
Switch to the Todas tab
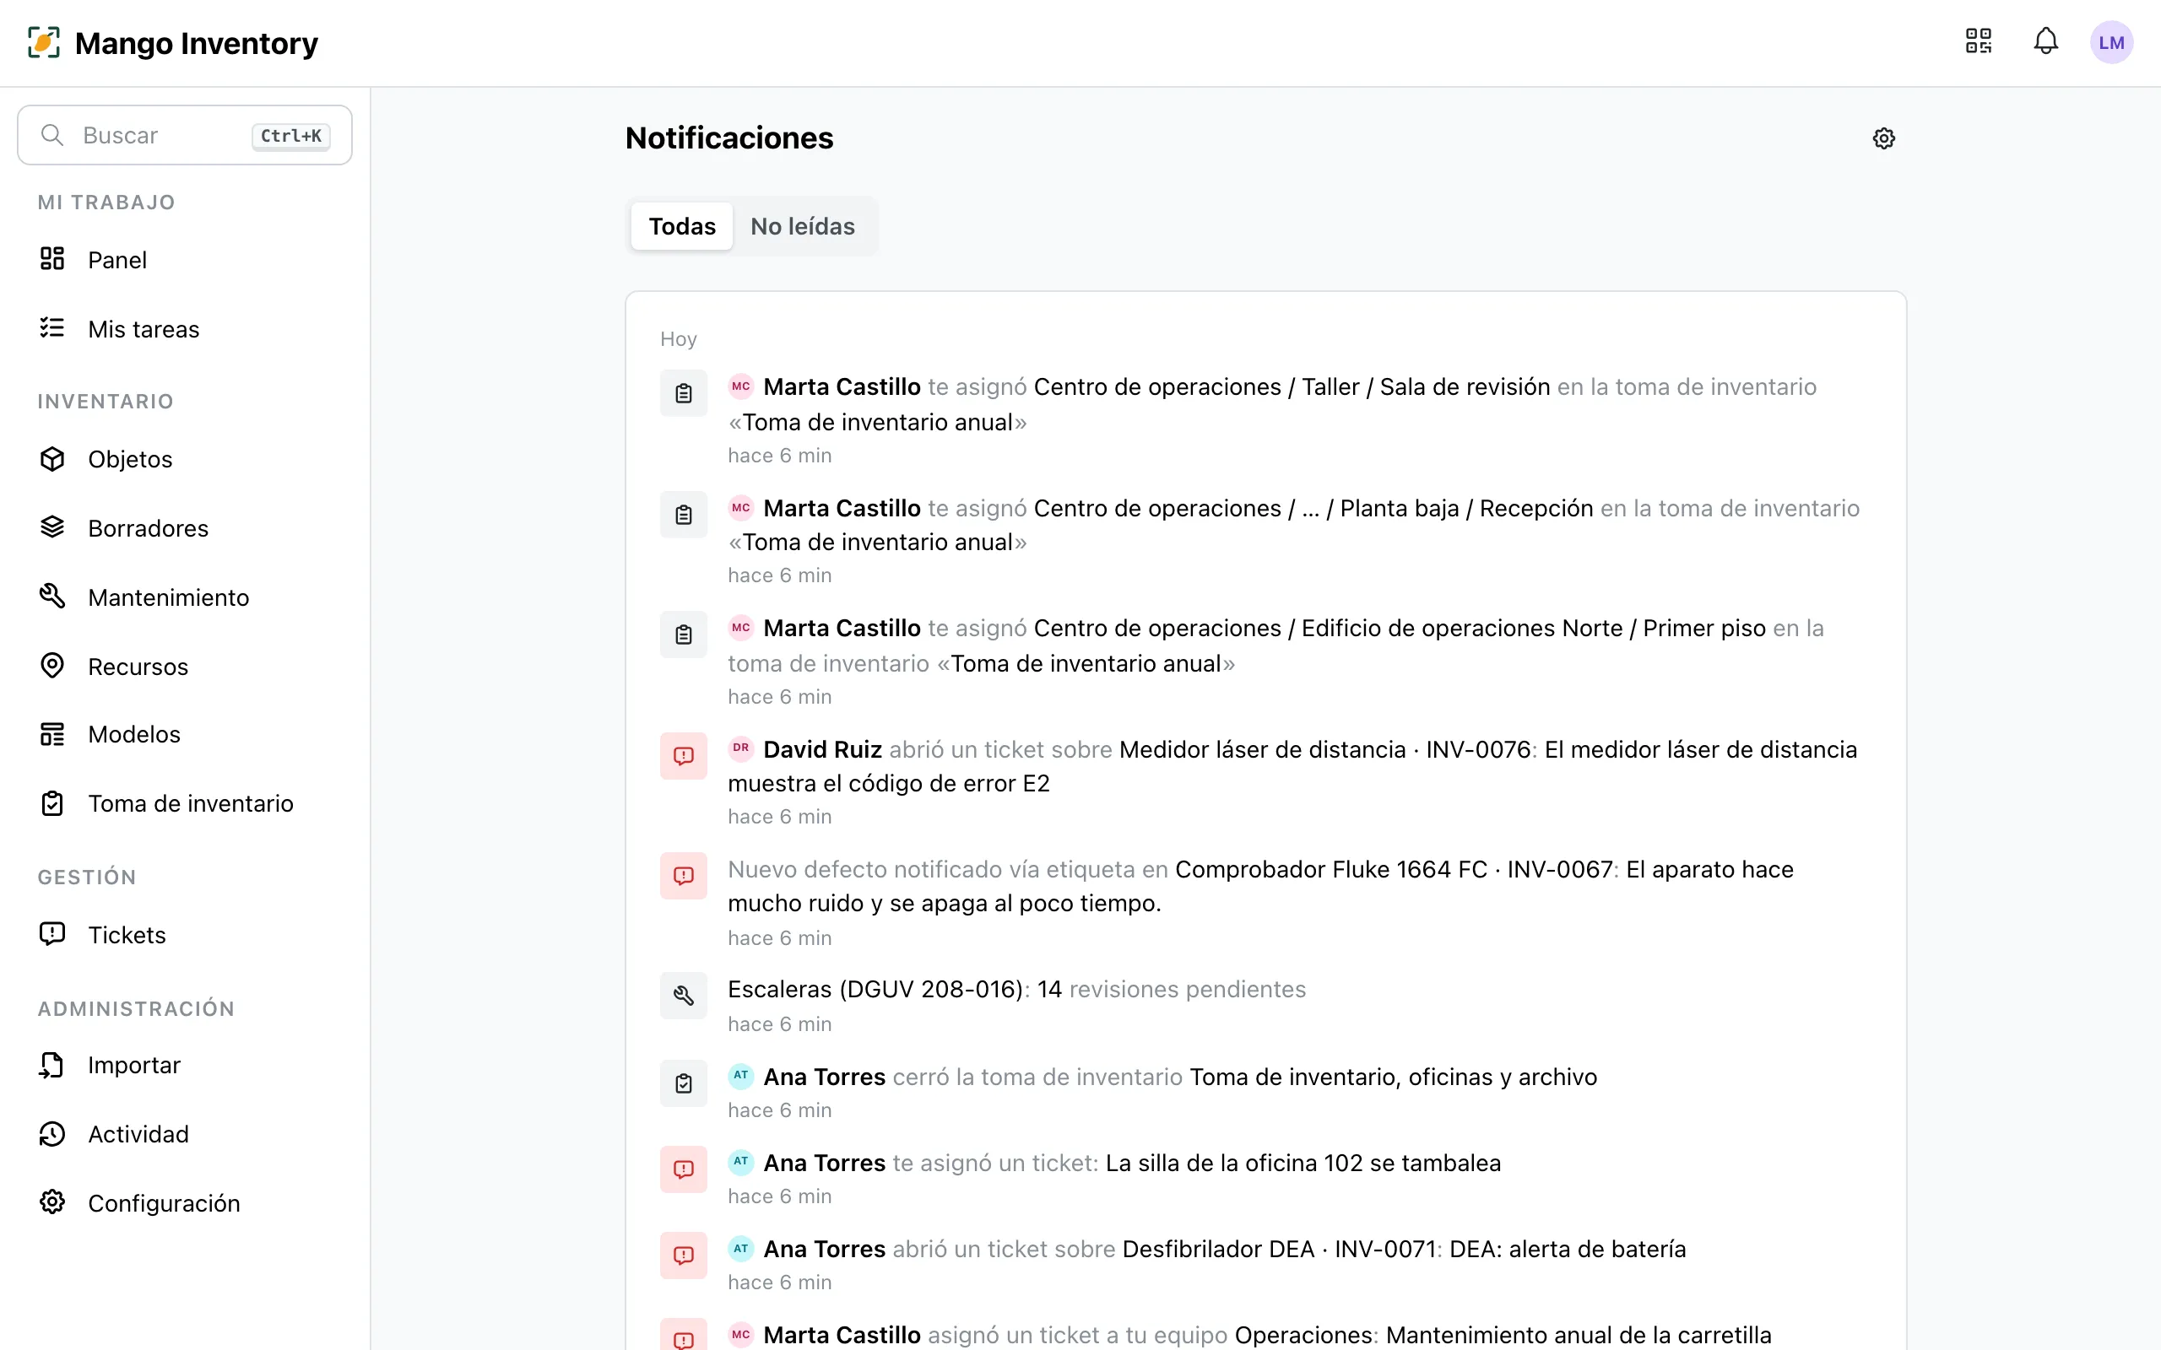682,227
